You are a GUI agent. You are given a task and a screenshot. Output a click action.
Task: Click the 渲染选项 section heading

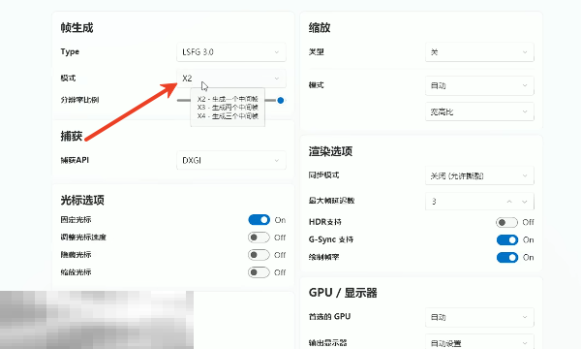point(330,151)
